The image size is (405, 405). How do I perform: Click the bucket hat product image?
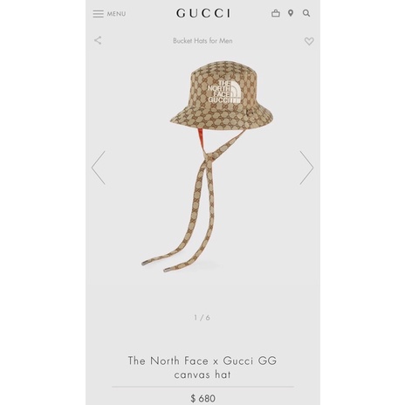coord(207,167)
